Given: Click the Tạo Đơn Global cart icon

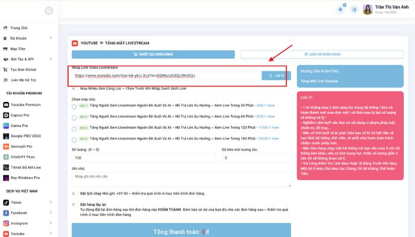Looking at the screenshot, I should tap(5, 69).
